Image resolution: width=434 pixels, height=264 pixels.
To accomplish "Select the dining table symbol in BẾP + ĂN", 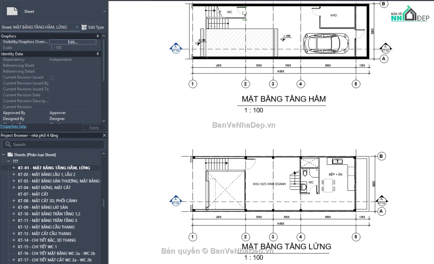I will click(x=329, y=186).
